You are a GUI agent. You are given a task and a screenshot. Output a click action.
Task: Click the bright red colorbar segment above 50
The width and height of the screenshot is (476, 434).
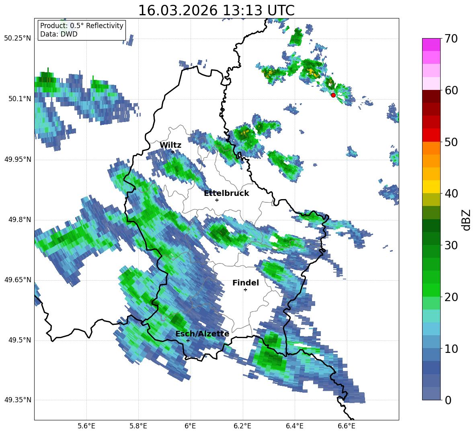click(431, 135)
